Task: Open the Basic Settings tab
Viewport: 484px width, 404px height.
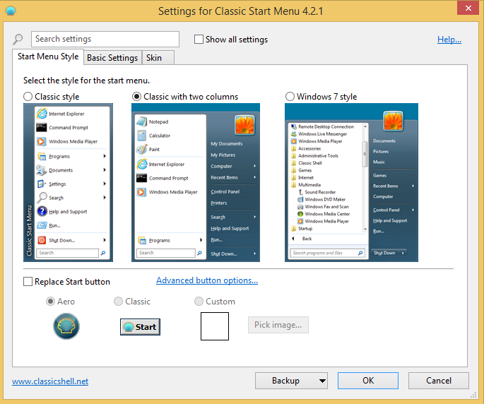Action: pyautogui.click(x=112, y=58)
